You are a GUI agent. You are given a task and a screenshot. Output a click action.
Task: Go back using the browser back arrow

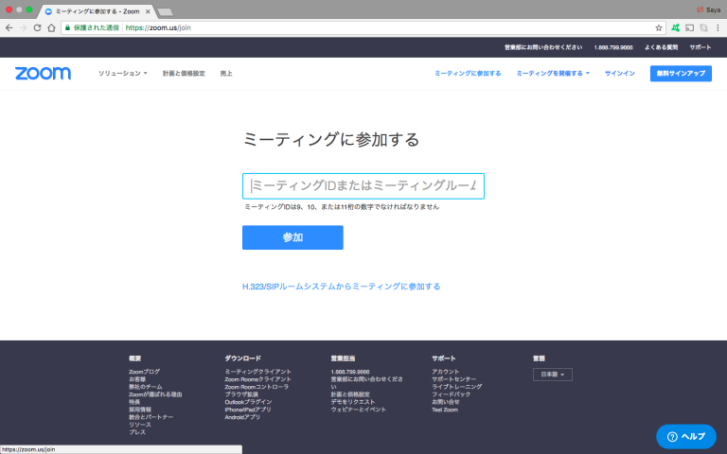click(9, 27)
